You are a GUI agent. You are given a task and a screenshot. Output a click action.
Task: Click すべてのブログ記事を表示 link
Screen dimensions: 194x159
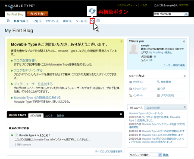109,151
